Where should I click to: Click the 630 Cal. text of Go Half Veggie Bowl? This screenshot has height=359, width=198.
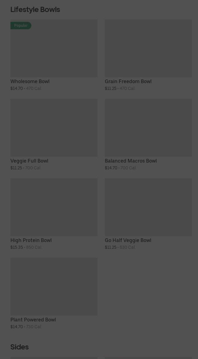(128, 247)
